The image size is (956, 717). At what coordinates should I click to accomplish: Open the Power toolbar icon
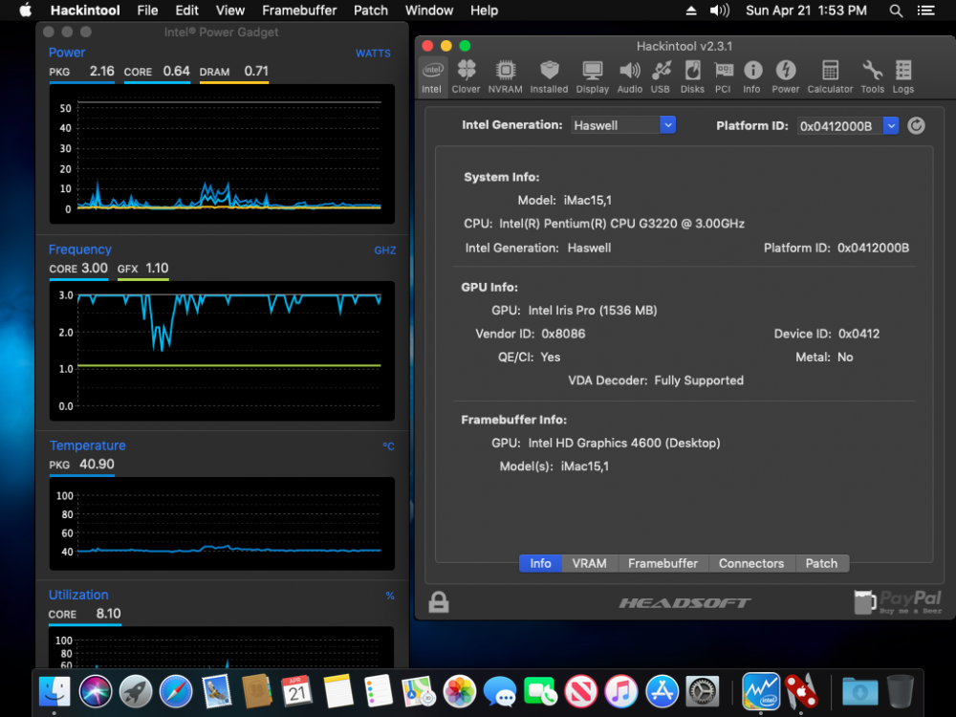tap(785, 76)
